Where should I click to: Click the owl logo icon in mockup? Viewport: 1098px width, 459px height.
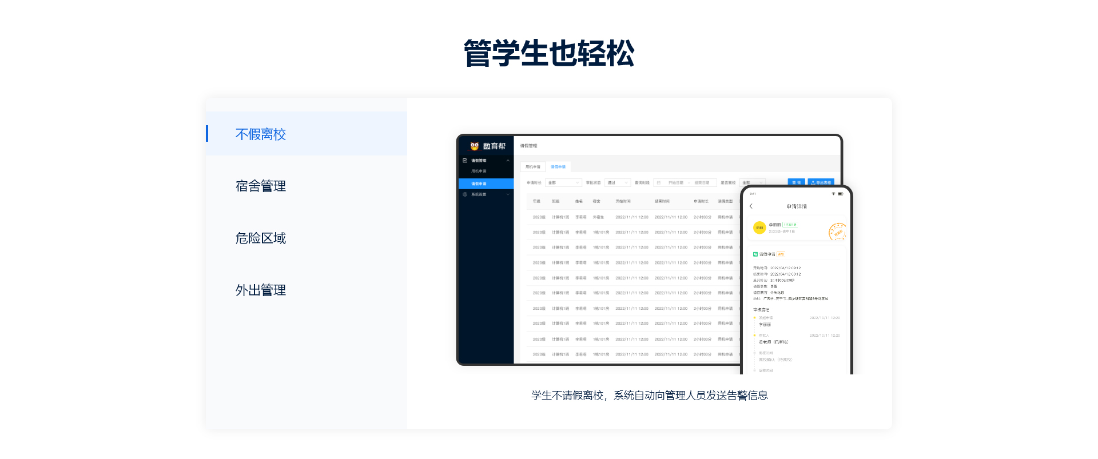(474, 146)
